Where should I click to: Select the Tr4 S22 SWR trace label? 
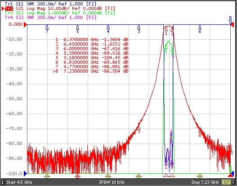pyautogui.click(x=50, y=18)
